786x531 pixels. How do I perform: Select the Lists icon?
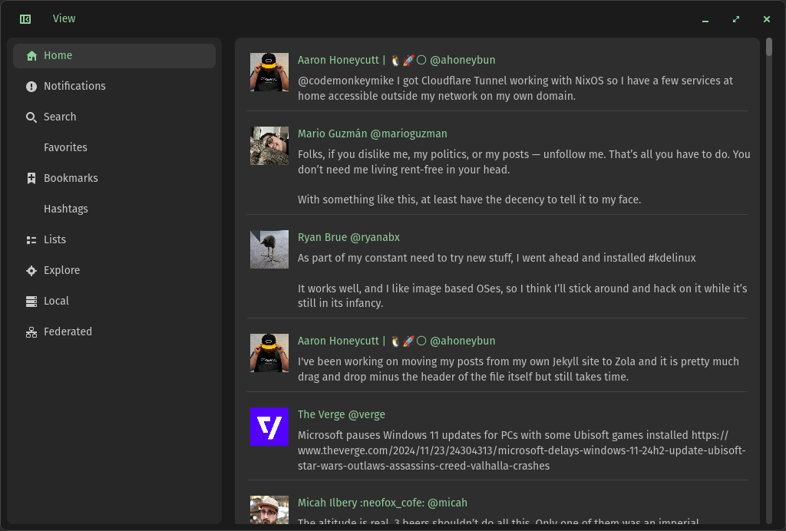tap(31, 240)
